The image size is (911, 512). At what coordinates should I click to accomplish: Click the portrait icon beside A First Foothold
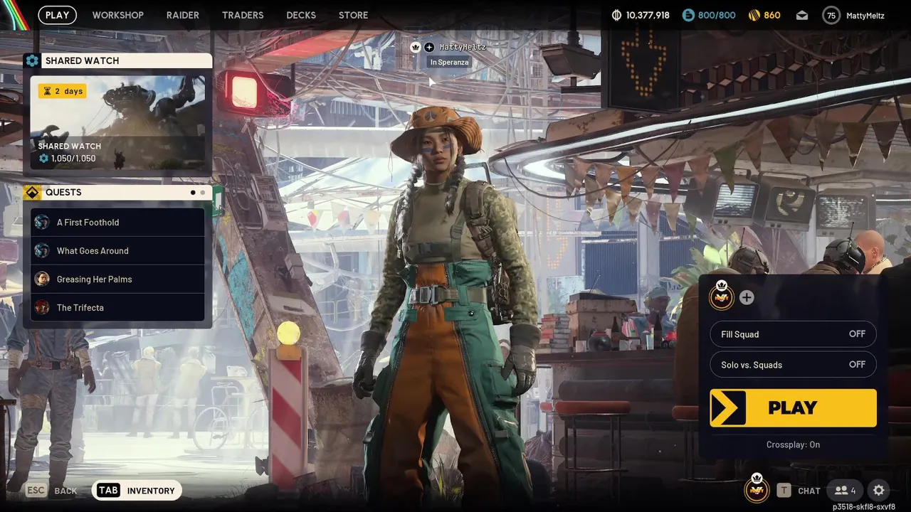(x=42, y=222)
